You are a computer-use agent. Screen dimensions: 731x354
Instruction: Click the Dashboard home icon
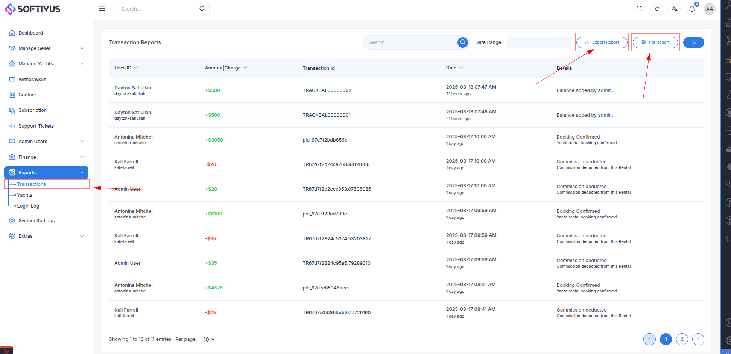point(12,33)
